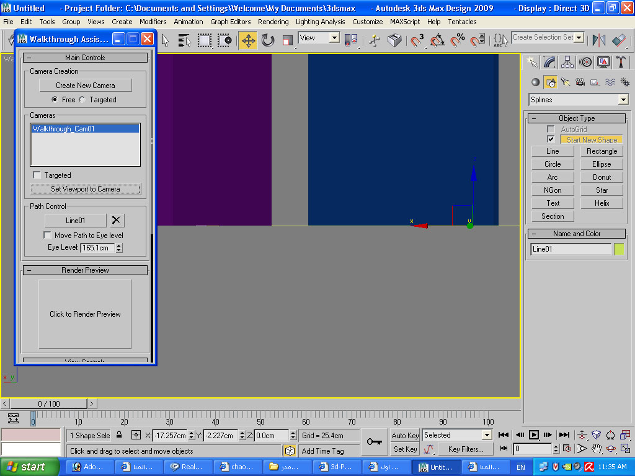Increase the Eye Level spinner
Image resolution: width=635 pixels, height=476 pixels.
click(x=119, y=245)
